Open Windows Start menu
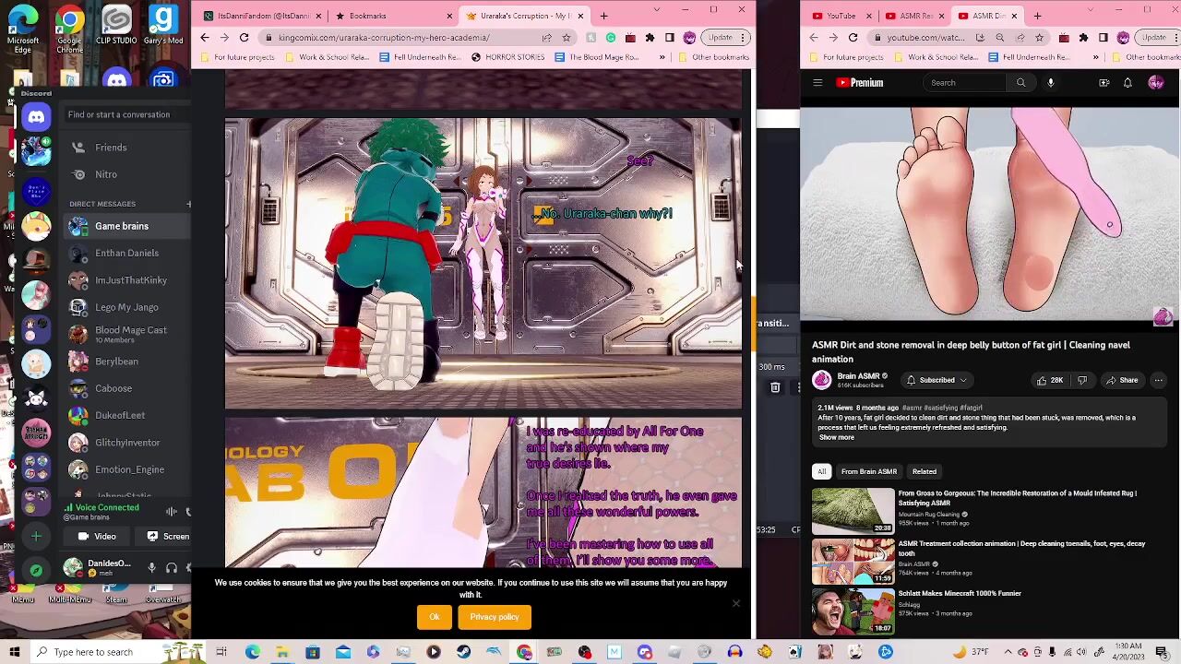 15,652
